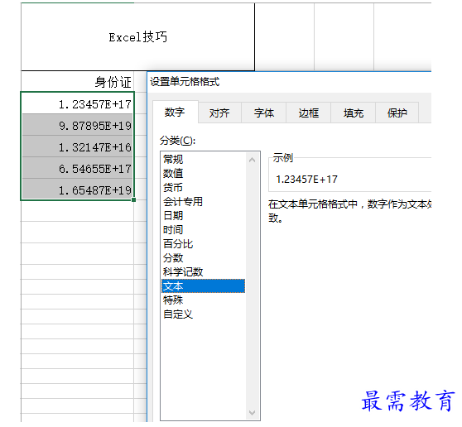The width and height of the screenshot is (462, 427).
Task: Open the 填充 tab
Action: pos(353,113)
